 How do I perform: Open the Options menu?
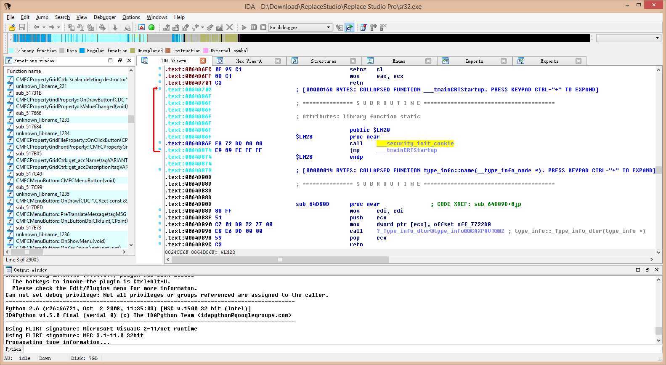coord(131,17)
